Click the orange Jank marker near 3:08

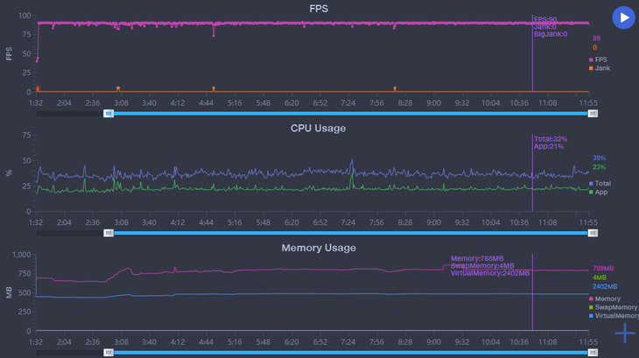pos(118,88)
